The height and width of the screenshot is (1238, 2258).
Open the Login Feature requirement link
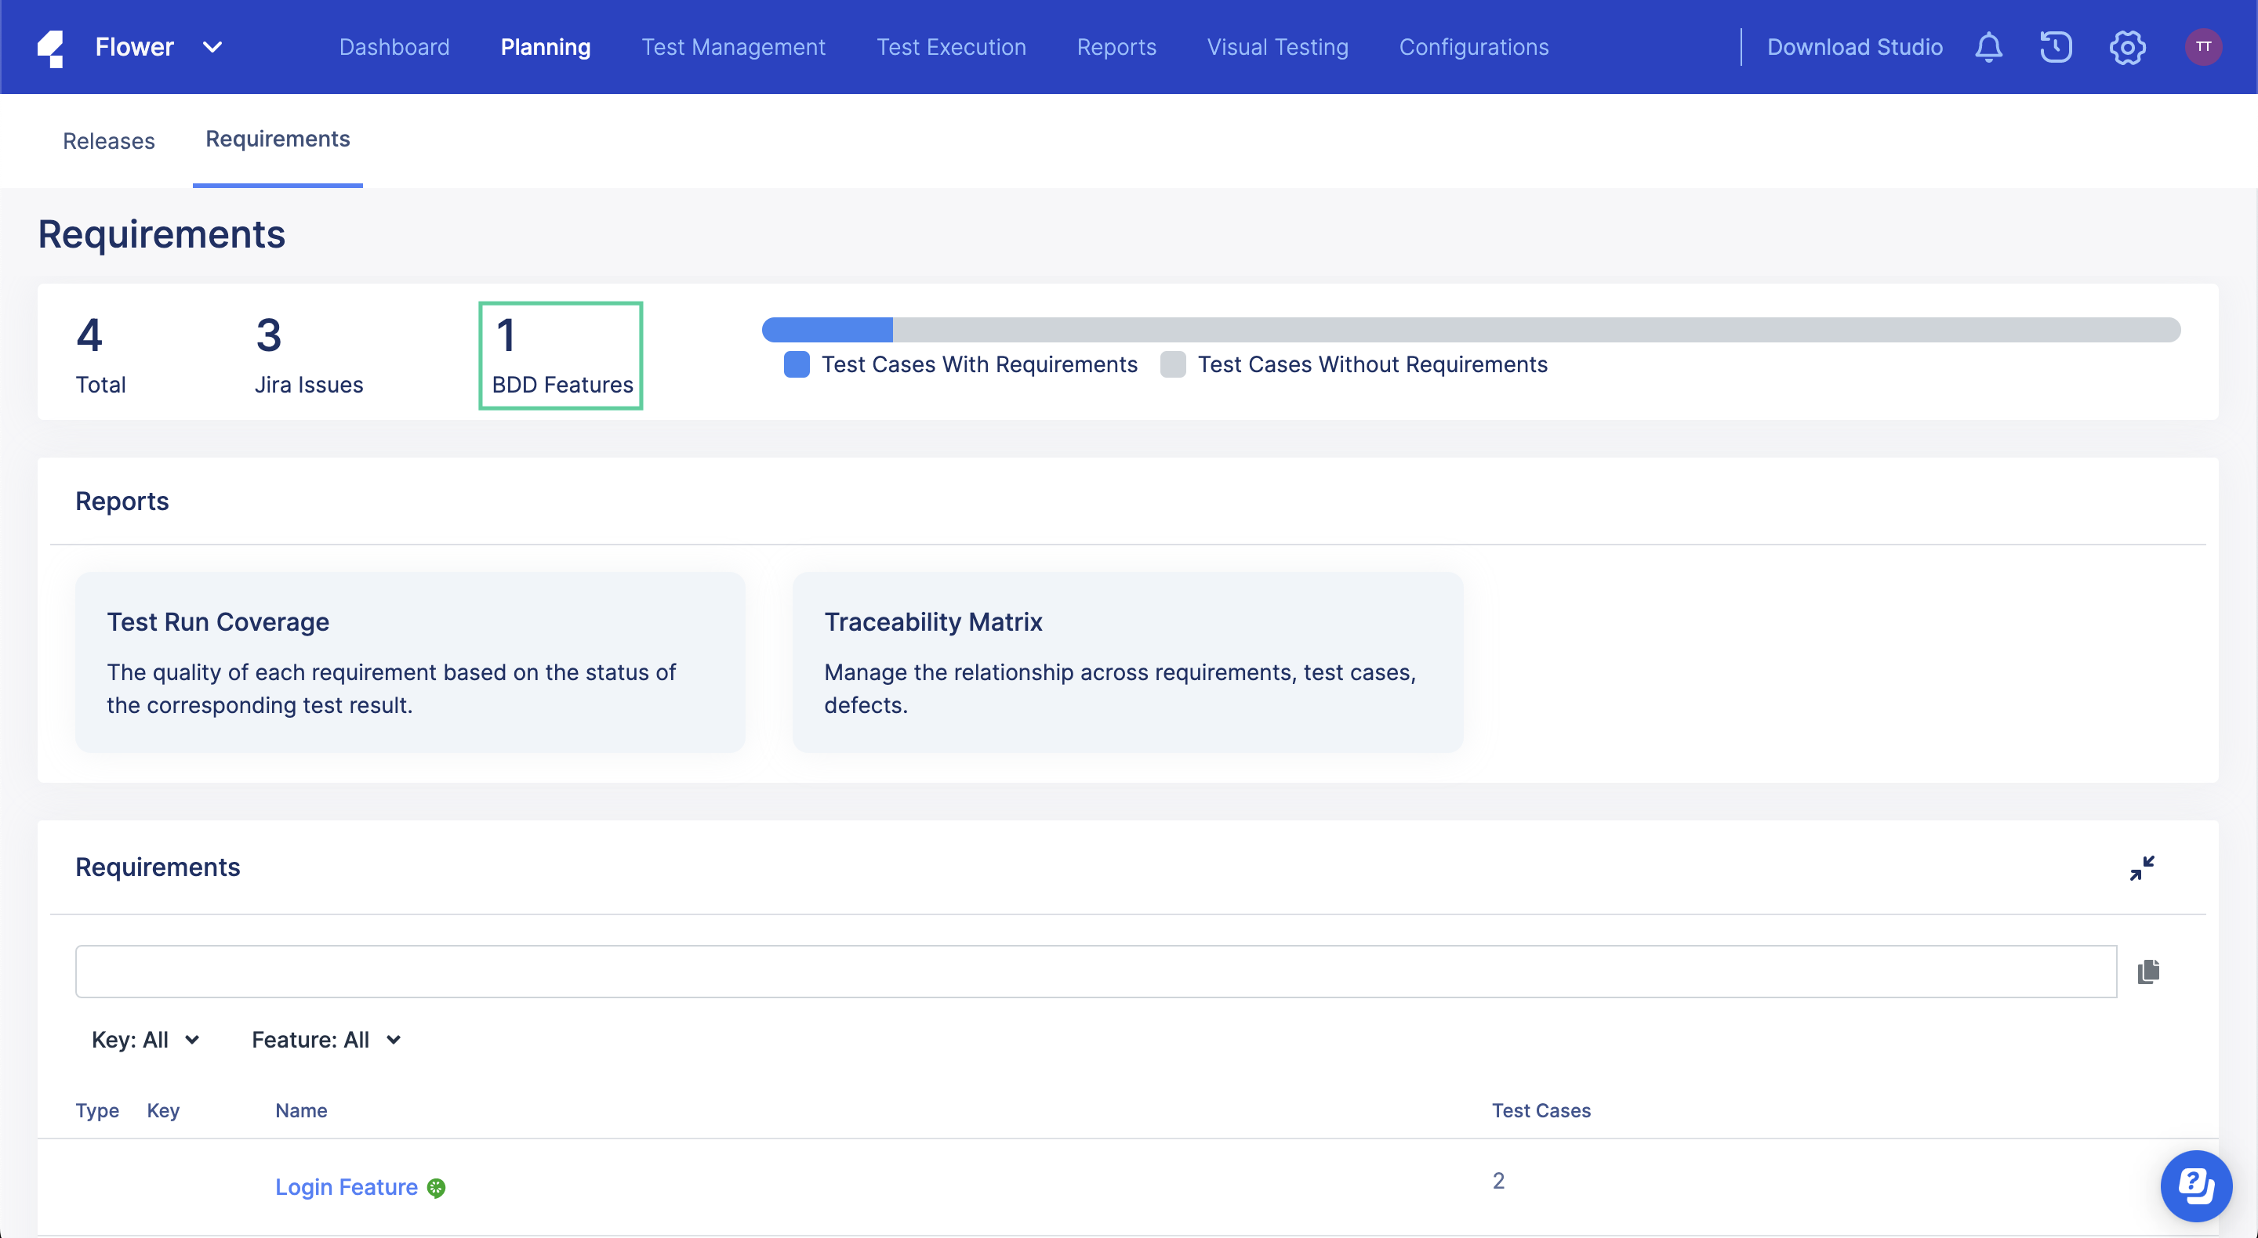[347, 1187]
